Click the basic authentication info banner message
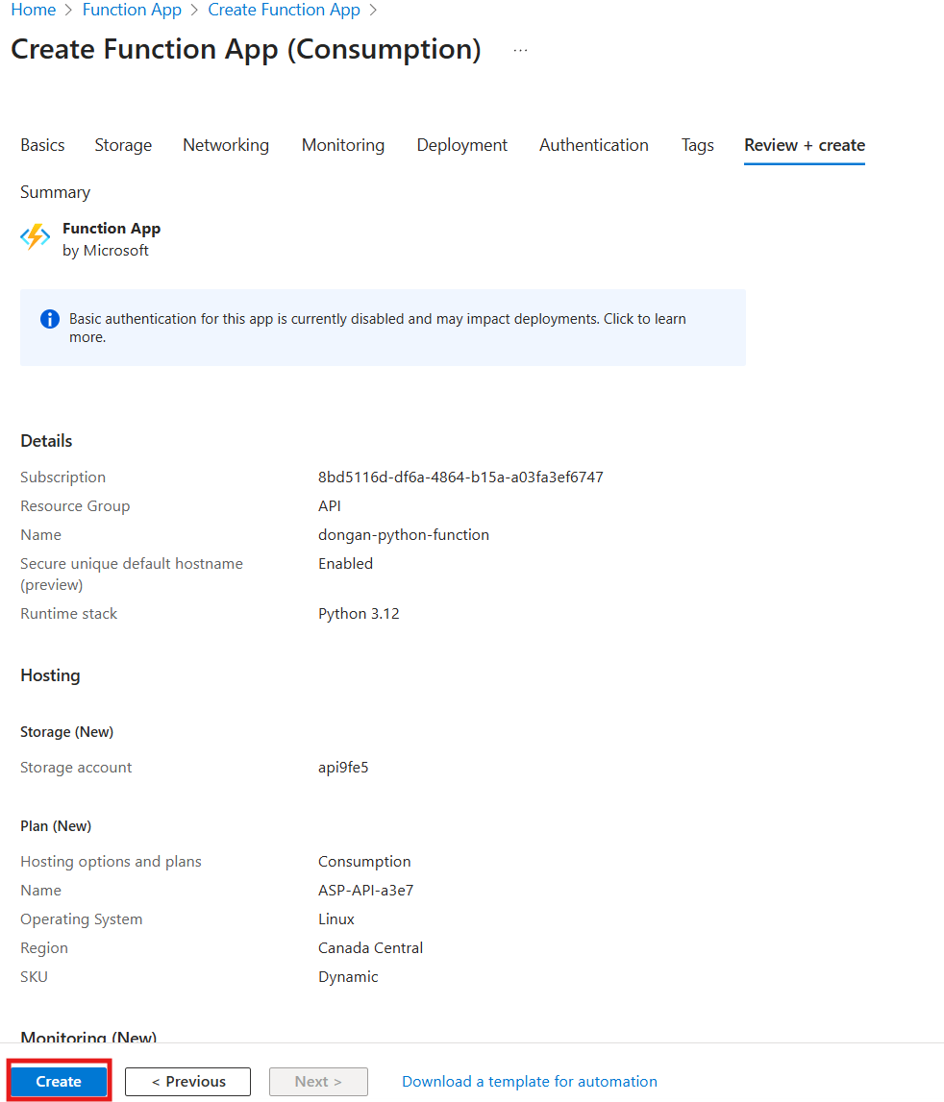The width and height of the screenshot is (944, 1102). point(377,328)
